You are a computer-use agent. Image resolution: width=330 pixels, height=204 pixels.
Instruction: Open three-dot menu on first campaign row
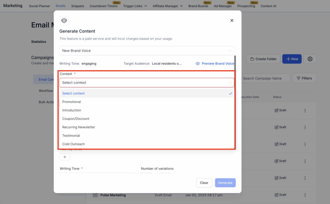point(305,111)
